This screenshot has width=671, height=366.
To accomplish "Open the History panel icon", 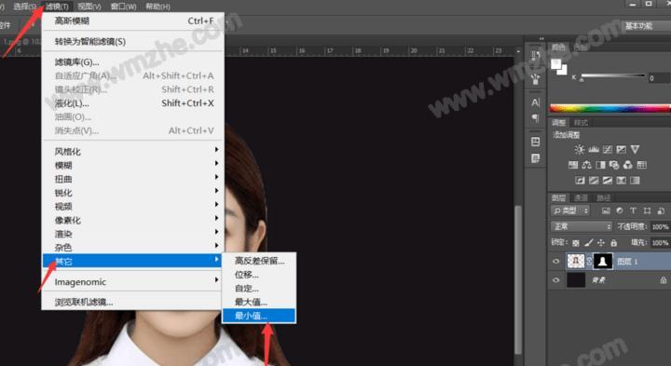I will [535, 55].
